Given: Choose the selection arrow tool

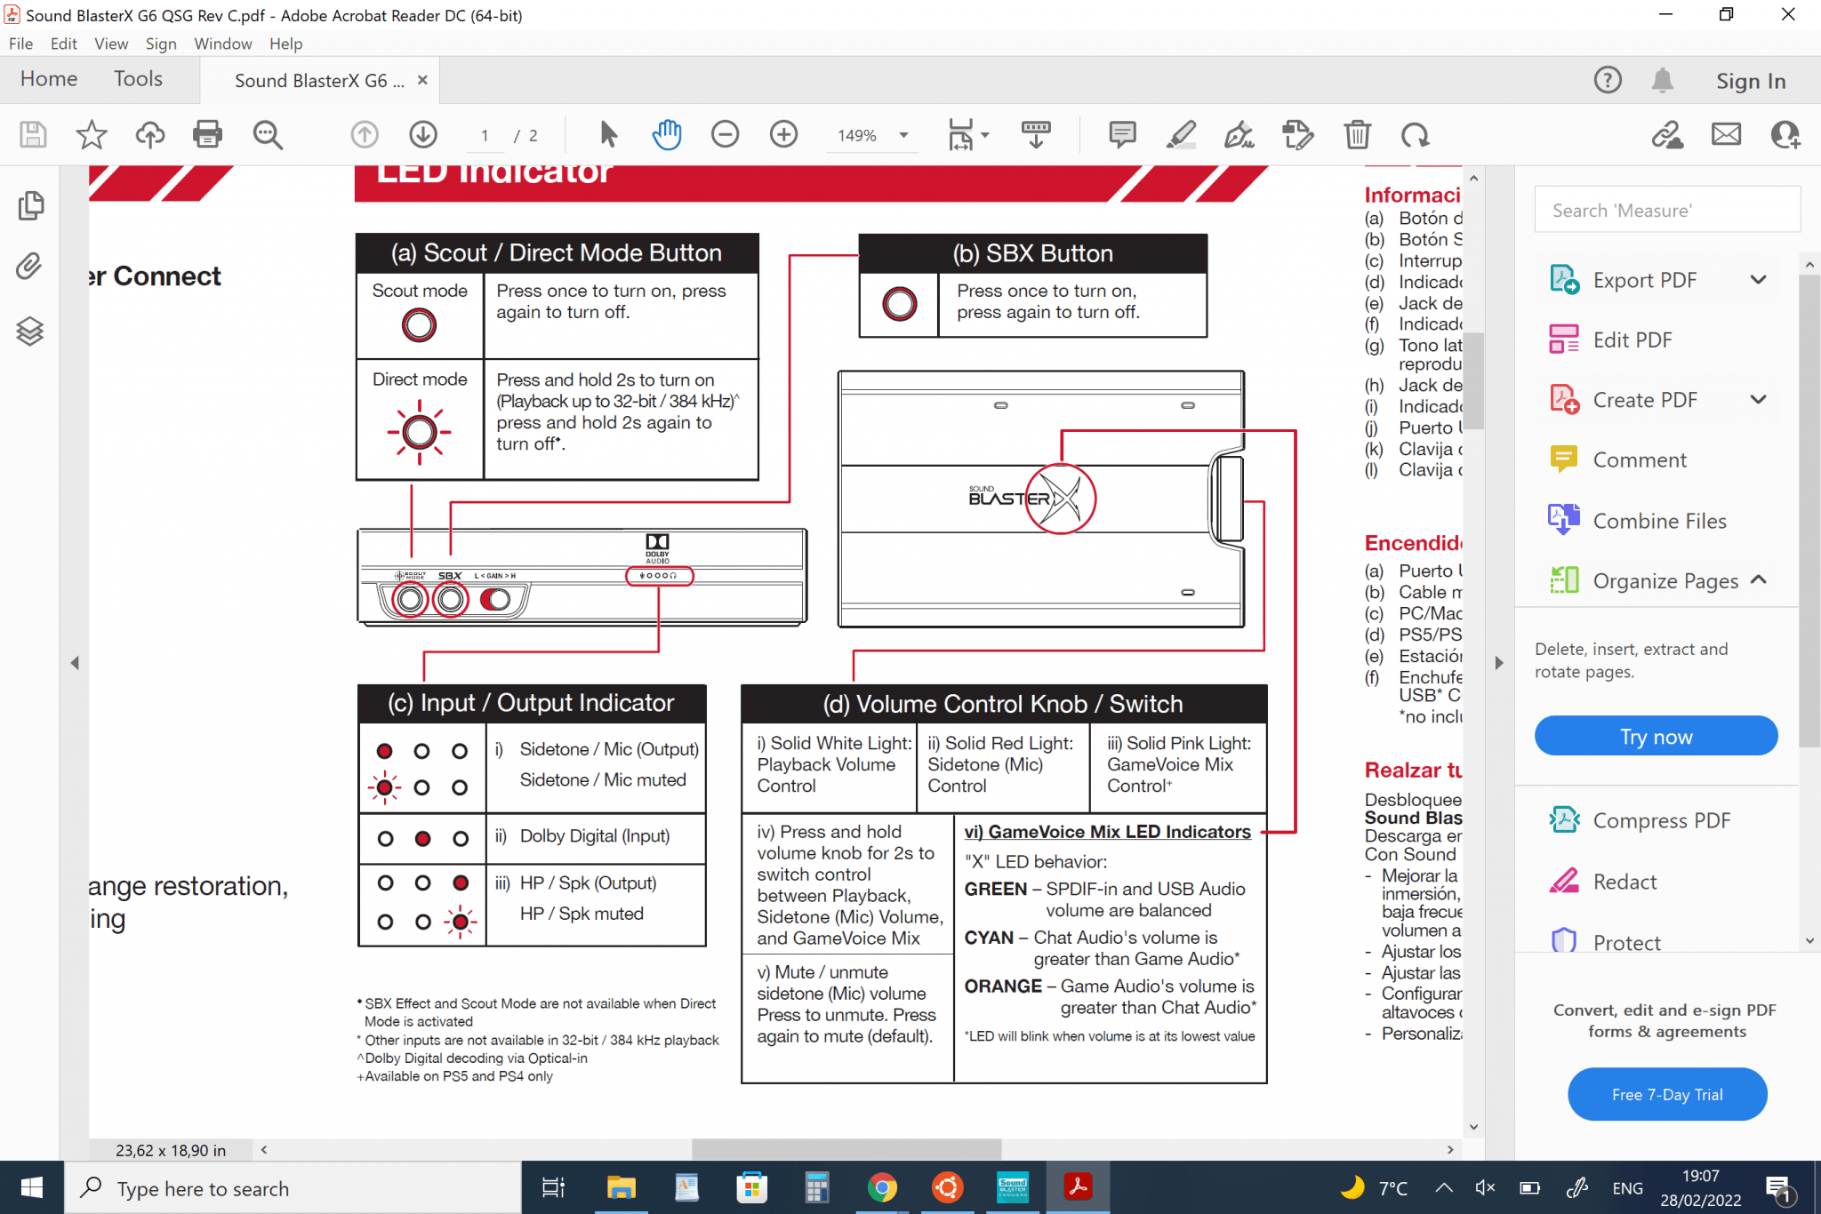Looking at the screenshot, I should [608, 135].
